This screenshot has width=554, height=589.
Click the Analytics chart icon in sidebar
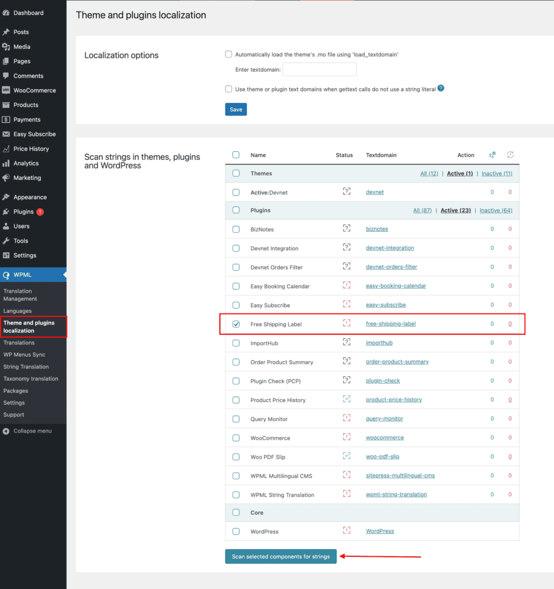coord(6,163)
